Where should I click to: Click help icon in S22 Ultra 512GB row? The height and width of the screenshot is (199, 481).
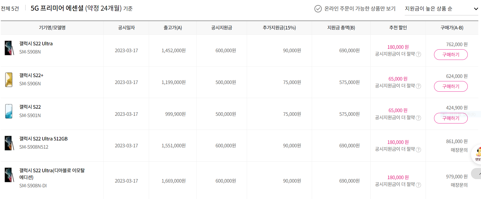tap(418, 149)
